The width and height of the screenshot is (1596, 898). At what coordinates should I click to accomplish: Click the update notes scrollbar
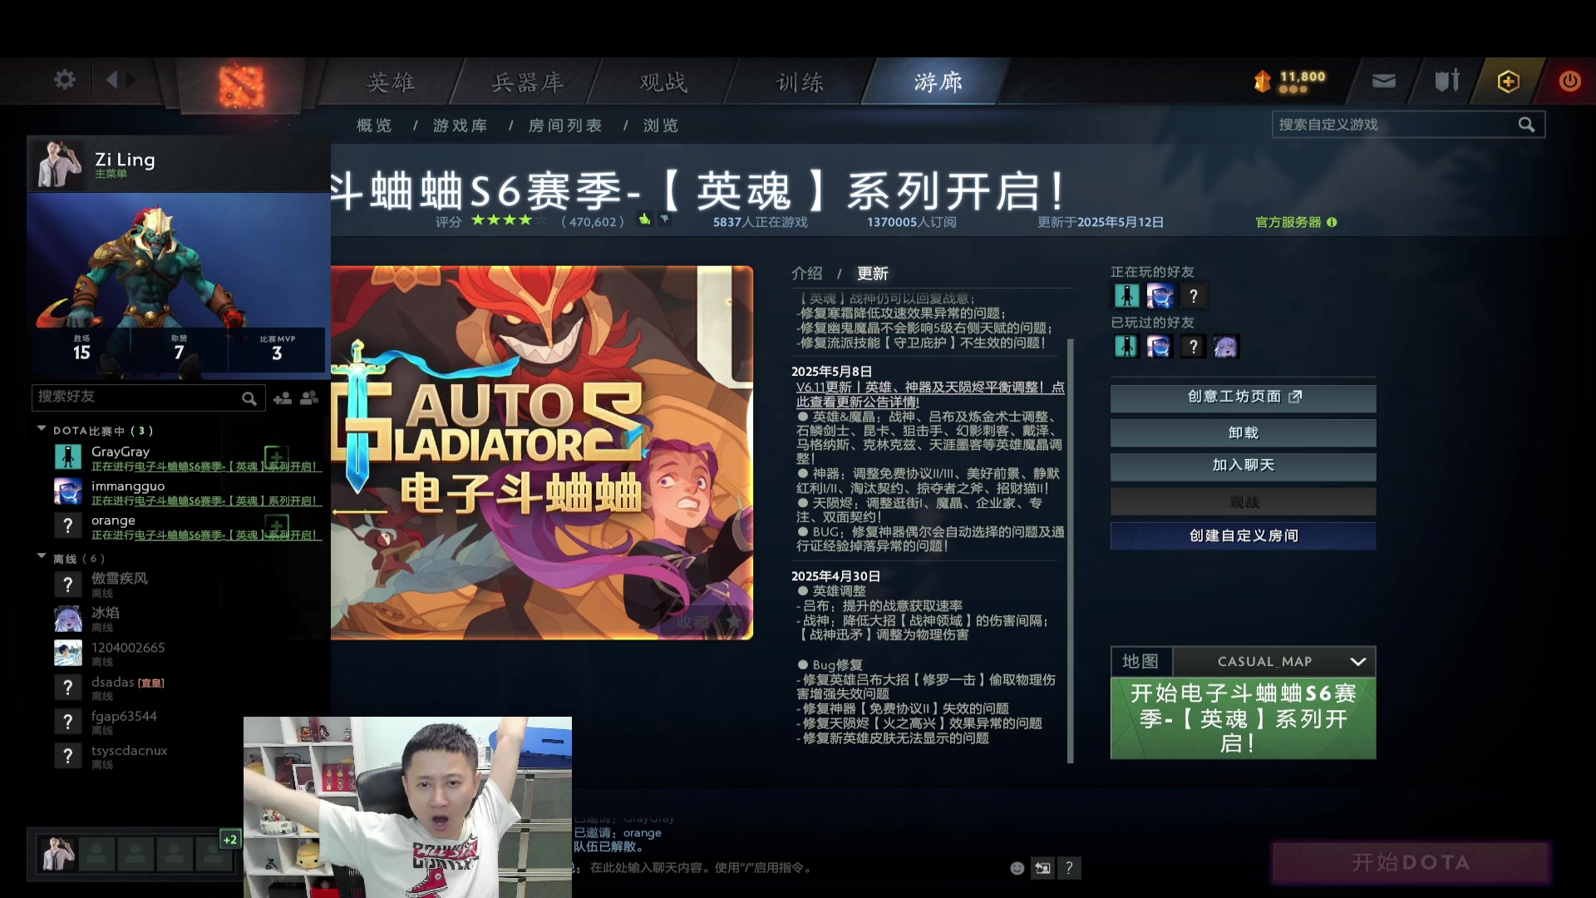coord(1071,550)
